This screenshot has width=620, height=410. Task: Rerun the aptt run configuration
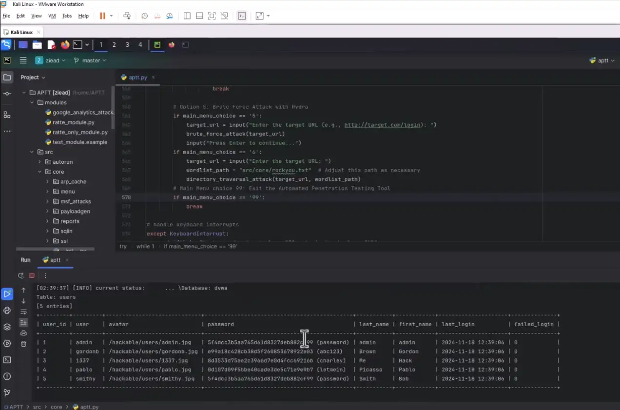21,275
